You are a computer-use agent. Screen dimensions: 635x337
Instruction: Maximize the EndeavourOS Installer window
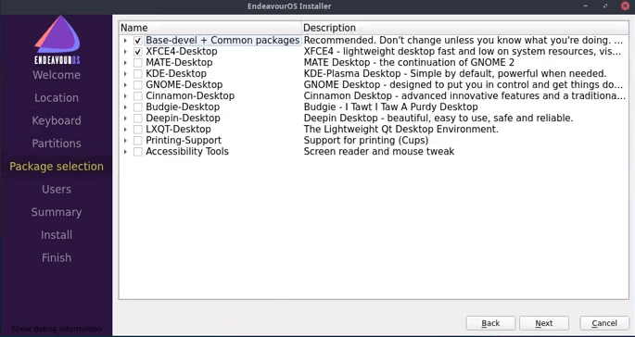pyautogui.click(x=606, y=6)
